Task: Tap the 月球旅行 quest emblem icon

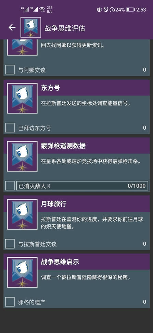Action: (x=22, y=214)
